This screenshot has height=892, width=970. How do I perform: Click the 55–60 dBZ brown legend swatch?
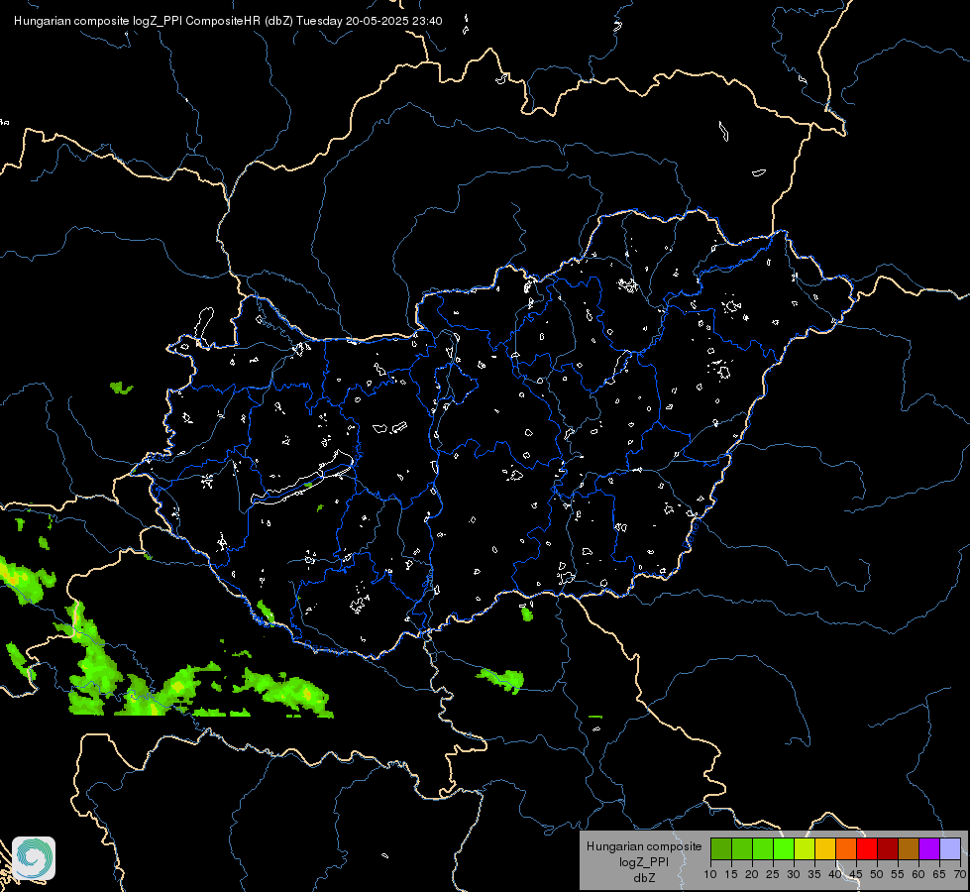pyautogui.click(x=909, y=848)
